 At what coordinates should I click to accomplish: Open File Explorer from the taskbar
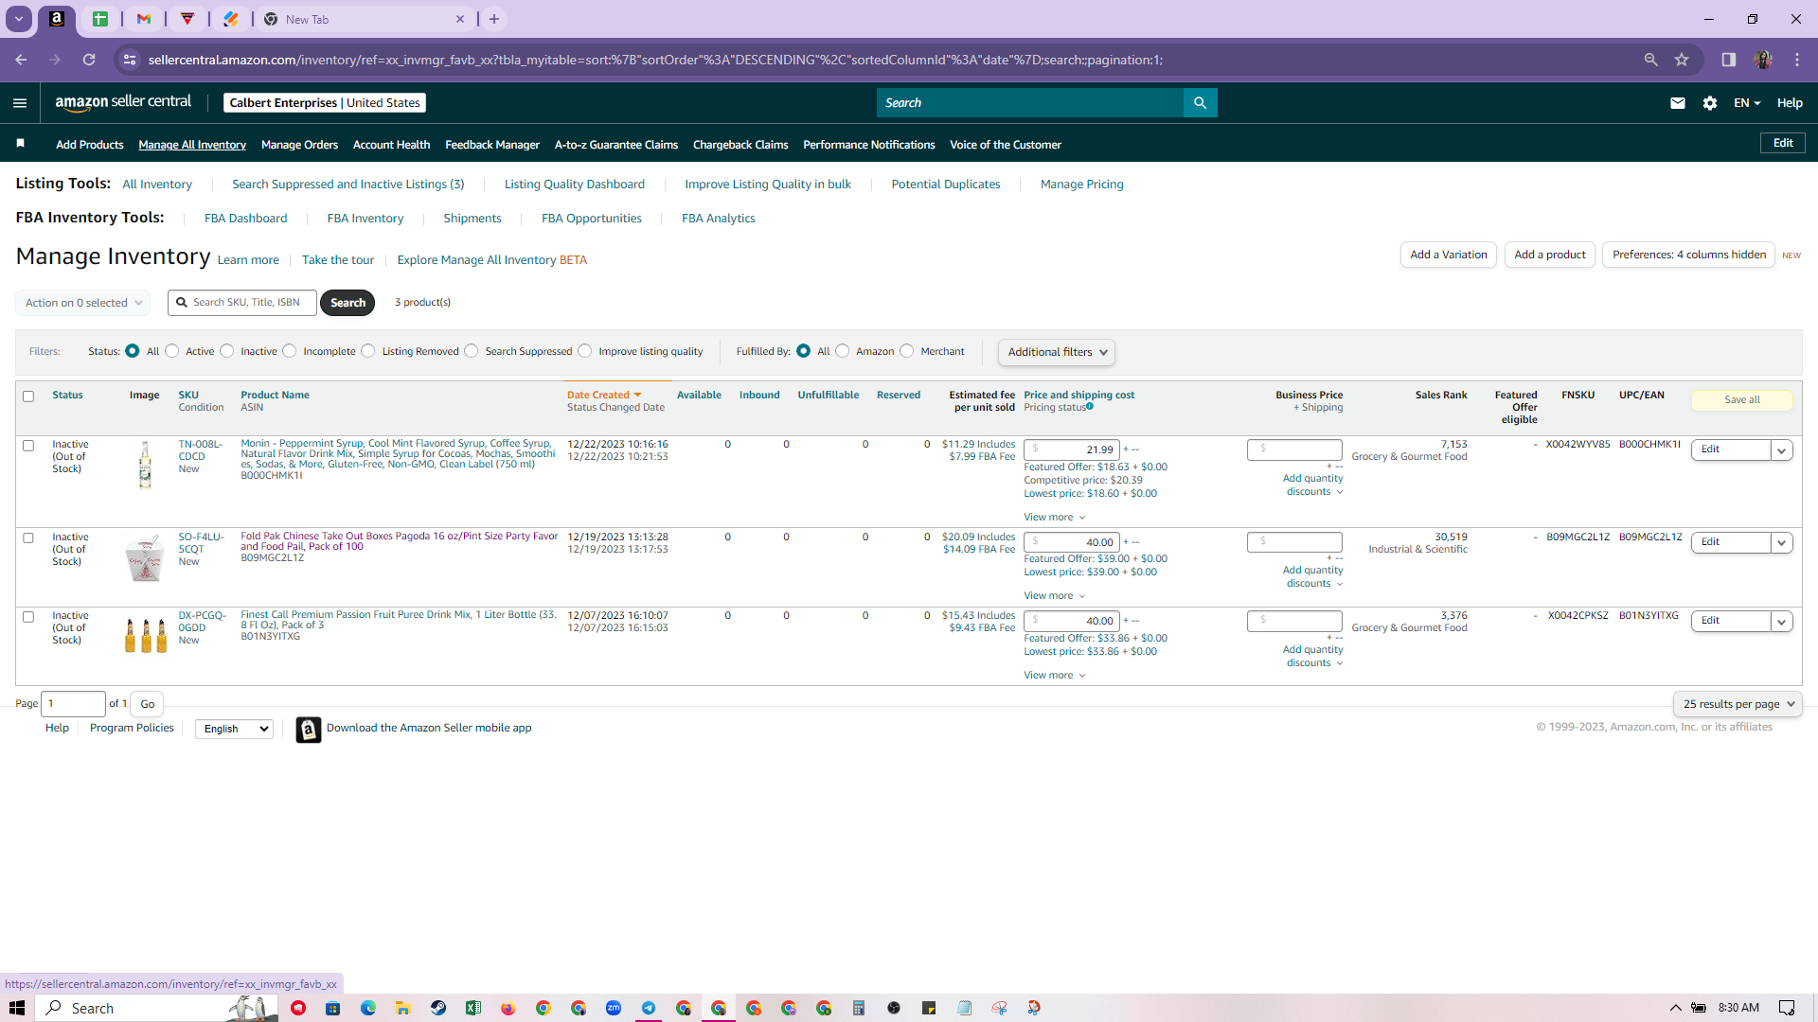(x=403, y=1008)
